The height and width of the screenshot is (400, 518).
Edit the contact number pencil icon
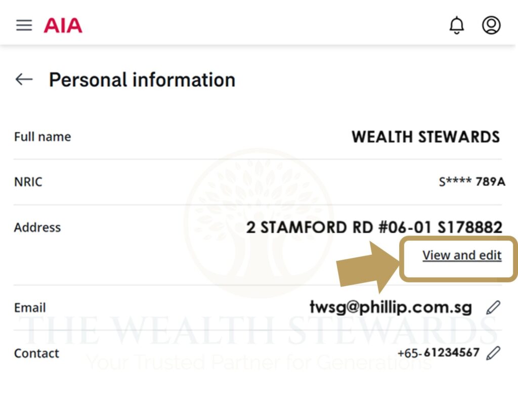(x=493, y=353)
